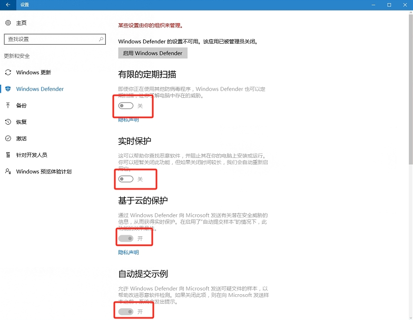Image resolution: width=413 pixels, height=320 pixels.
Task: Click the 有限的定期扫描 heading
Action: click(147, 75)
